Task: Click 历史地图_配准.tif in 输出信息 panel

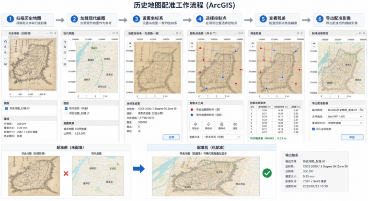Action: click(x=314, y=161)
